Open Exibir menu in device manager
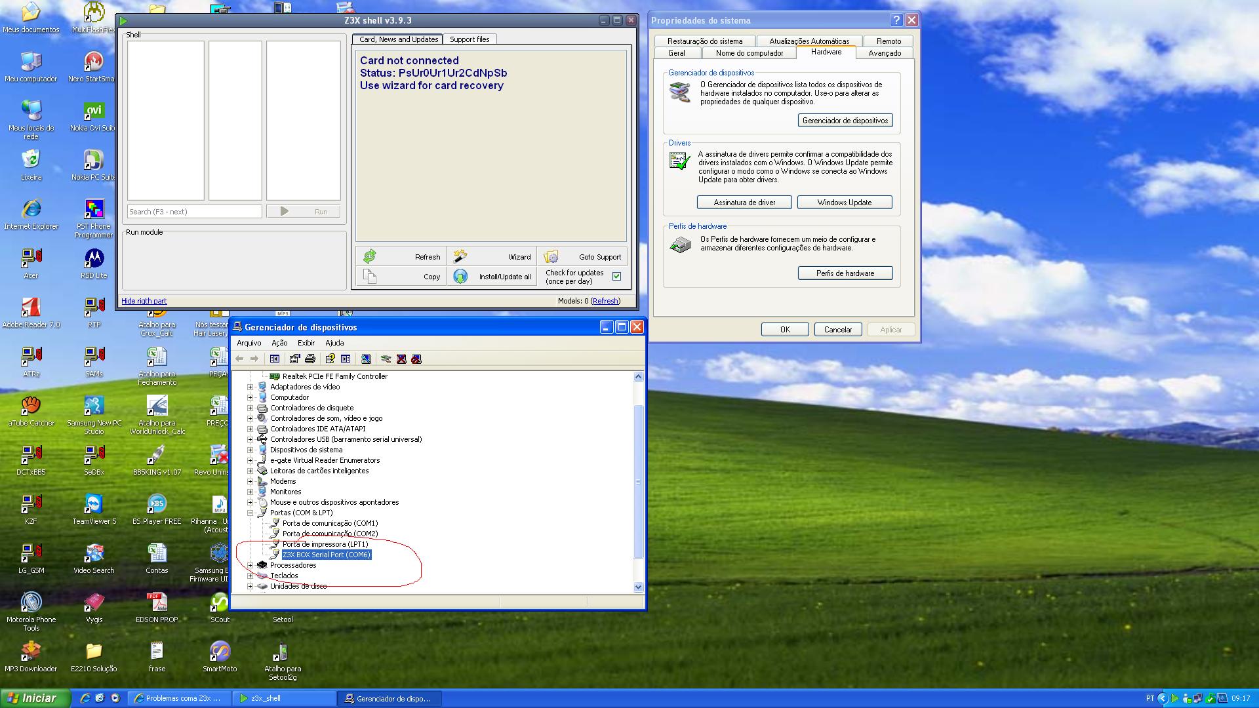This screenshot has width=1259, height=708. click(306, 343)
